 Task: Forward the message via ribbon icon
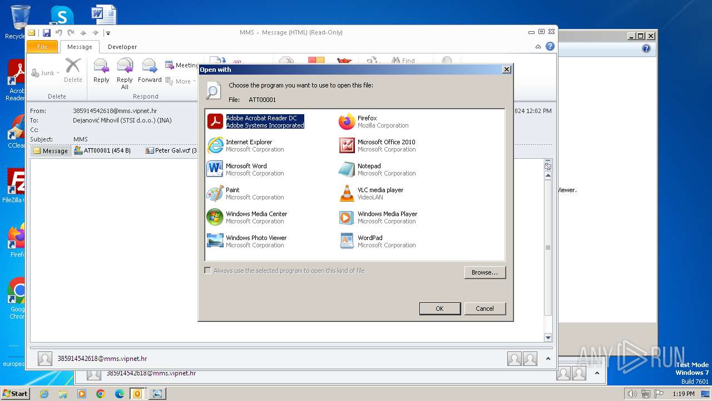(x=150, y=71)
